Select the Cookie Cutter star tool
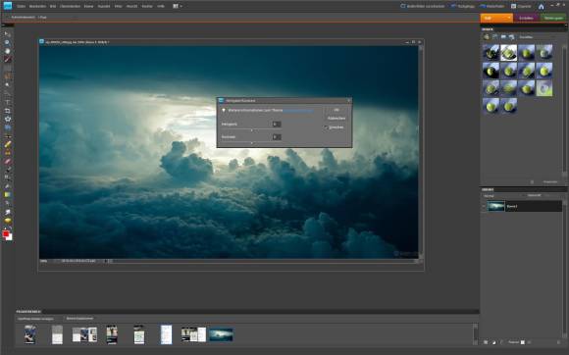Image resolution: width=569 pixels, height=355 pixels. (x=7, y=119)
